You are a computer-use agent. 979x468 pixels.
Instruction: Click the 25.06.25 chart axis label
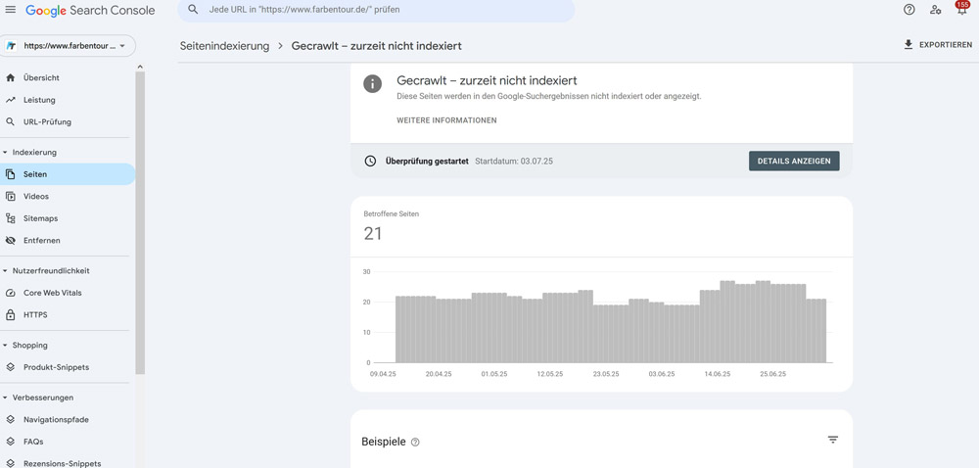point(773,374)
